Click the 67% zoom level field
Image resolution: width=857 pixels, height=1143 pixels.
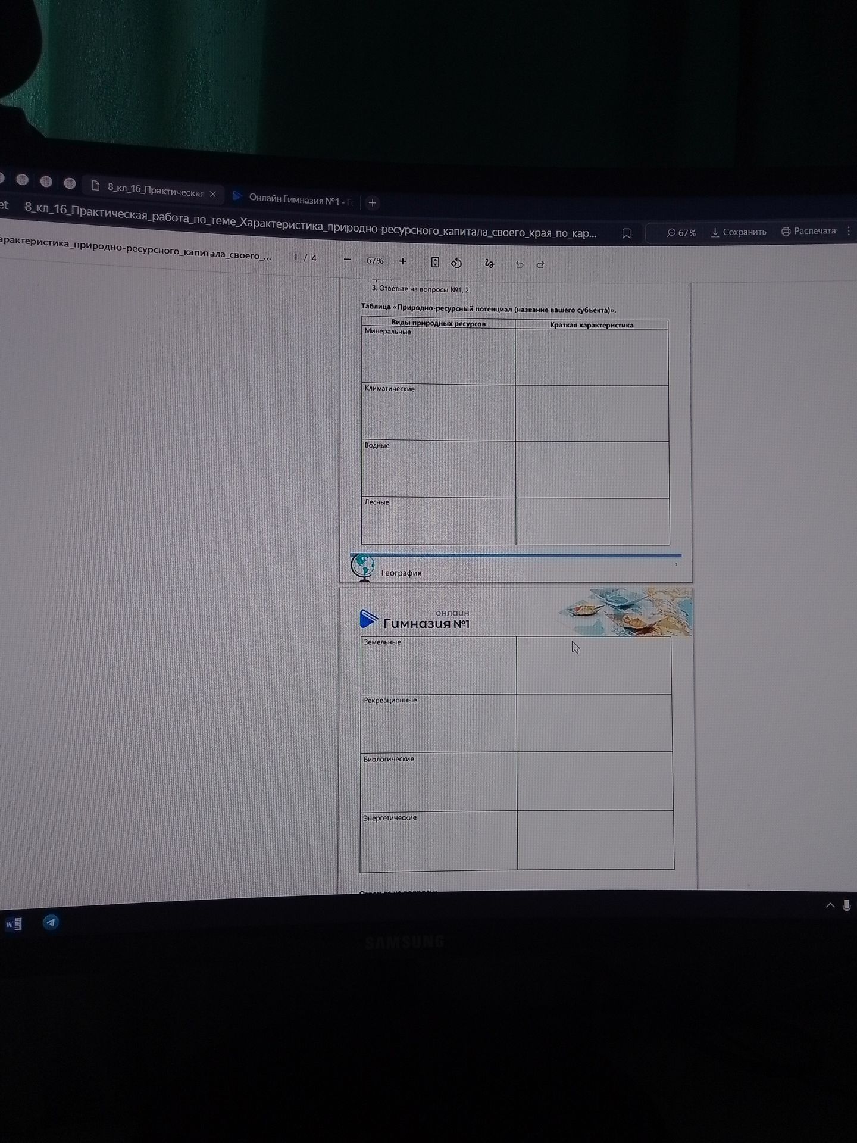pos(375,261)
